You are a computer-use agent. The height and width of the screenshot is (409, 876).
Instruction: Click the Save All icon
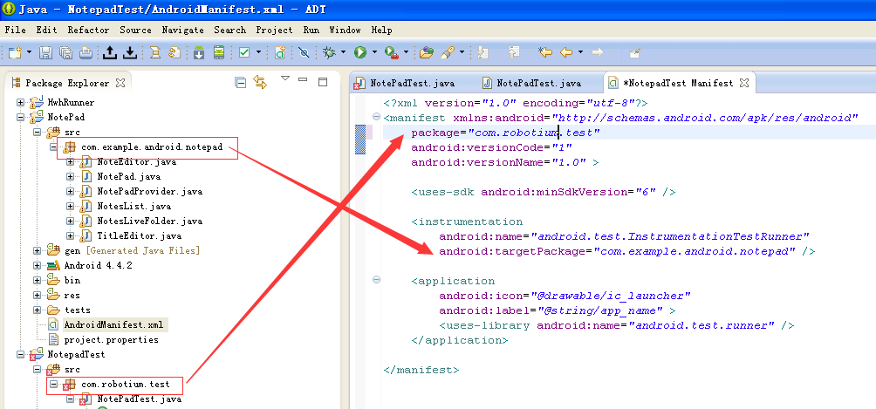click(x=65, y=52)
